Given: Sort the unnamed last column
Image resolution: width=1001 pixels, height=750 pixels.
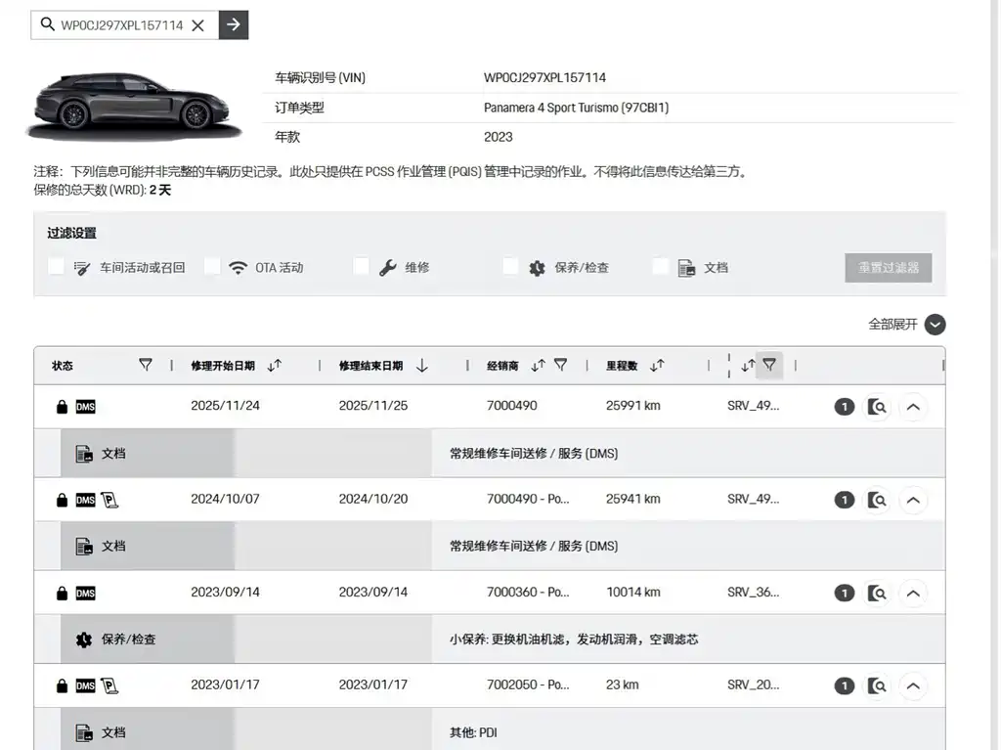Looking at the screenshot, I should pos(748,366).
